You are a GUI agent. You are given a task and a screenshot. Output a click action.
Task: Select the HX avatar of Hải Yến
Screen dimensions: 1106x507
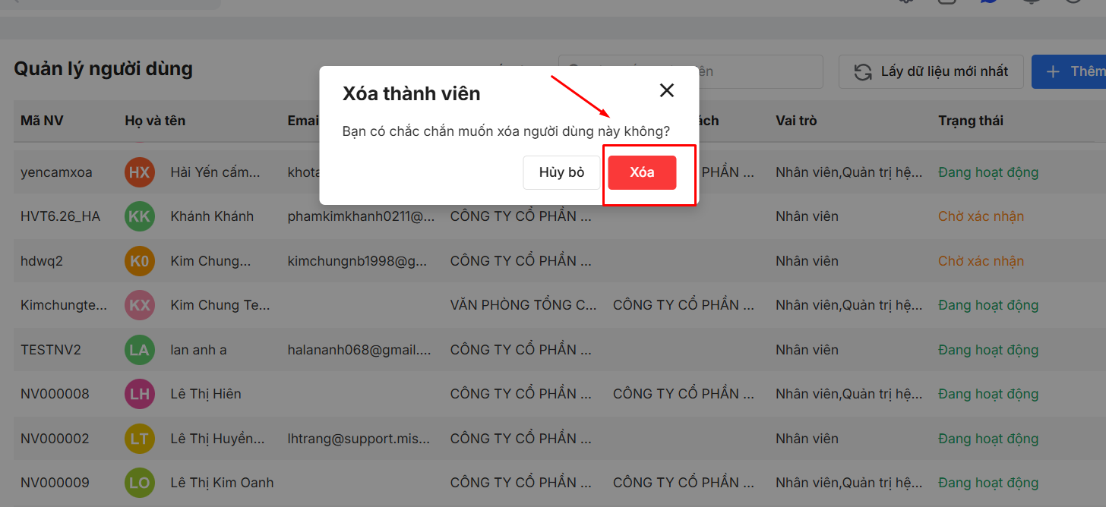pyautogui.click(x=139, y=172)
